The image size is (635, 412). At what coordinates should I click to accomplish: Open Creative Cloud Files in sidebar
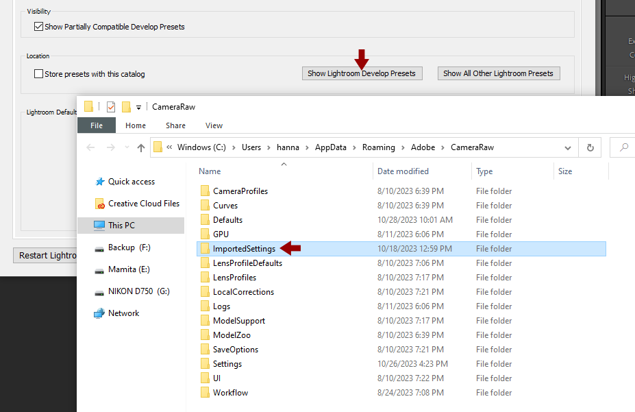point(144,203)
